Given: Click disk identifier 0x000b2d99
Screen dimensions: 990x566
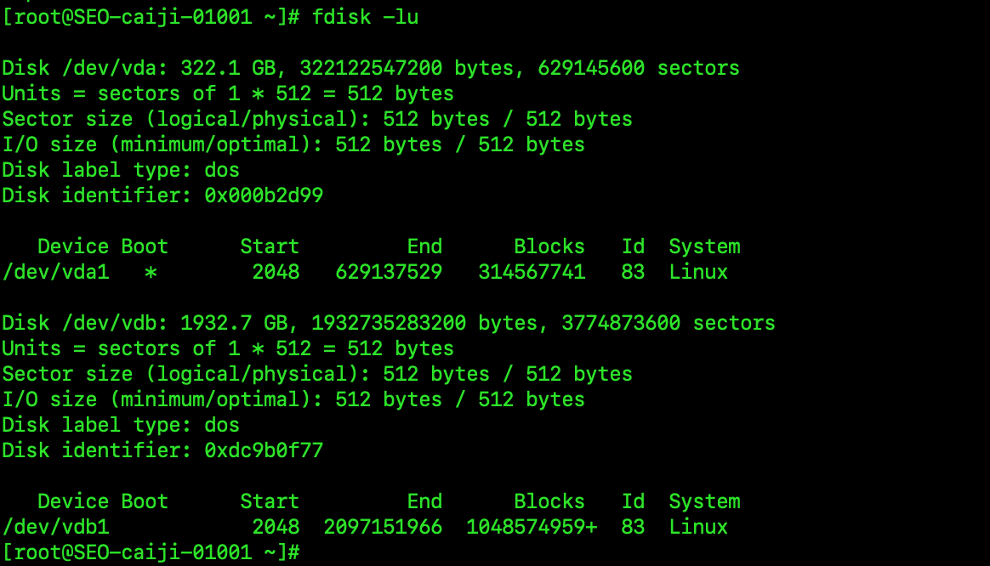Looking at the screenshot, I should 264,195.
